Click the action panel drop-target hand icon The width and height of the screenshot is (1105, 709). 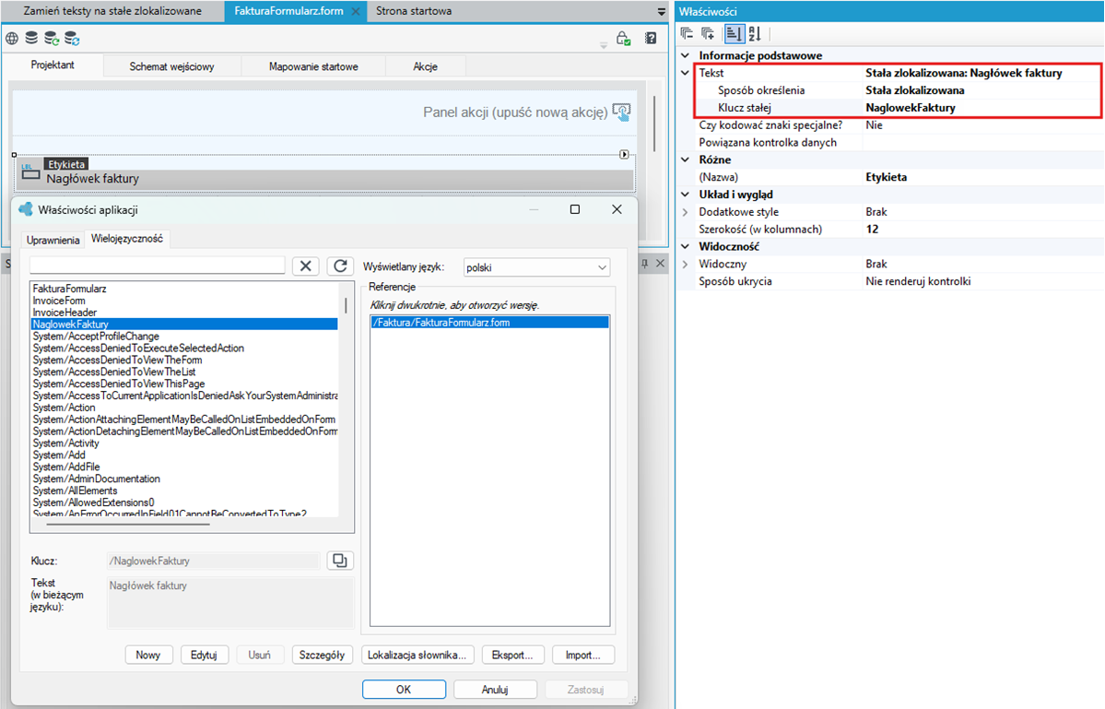[x=621, y=112]
